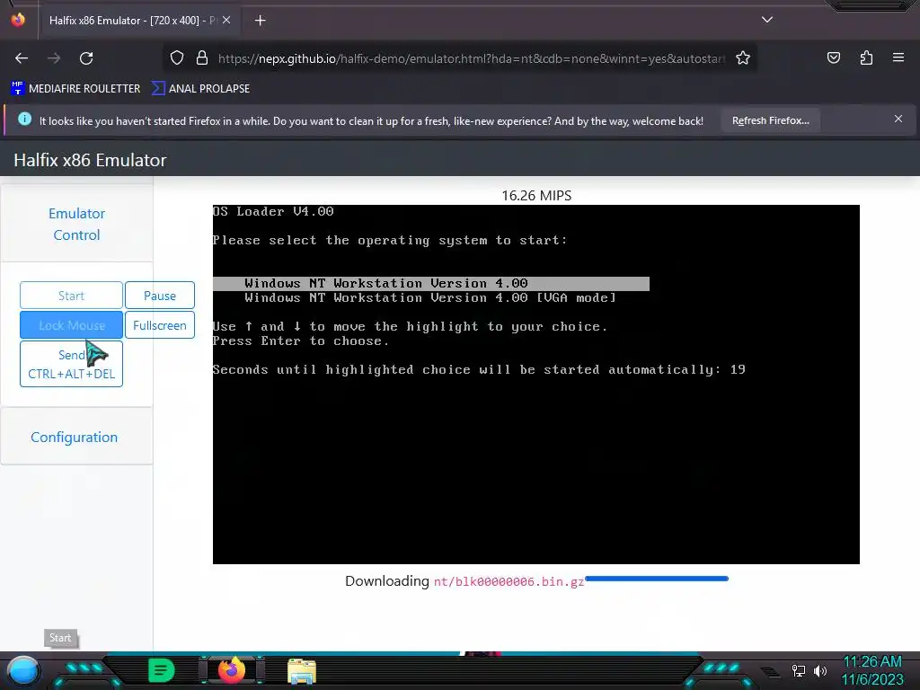The image size is (920, 690).
Task: Switch emulator to Fullscreen
Action: click(x=160, y=325)
